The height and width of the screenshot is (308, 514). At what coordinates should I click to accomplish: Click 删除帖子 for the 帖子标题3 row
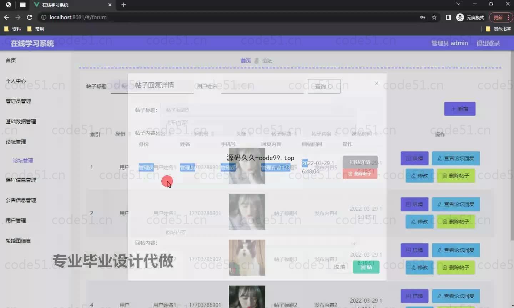click(x=456, y=267)
